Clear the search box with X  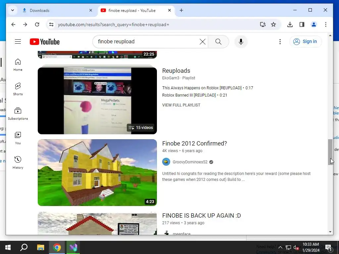(202, 42)
